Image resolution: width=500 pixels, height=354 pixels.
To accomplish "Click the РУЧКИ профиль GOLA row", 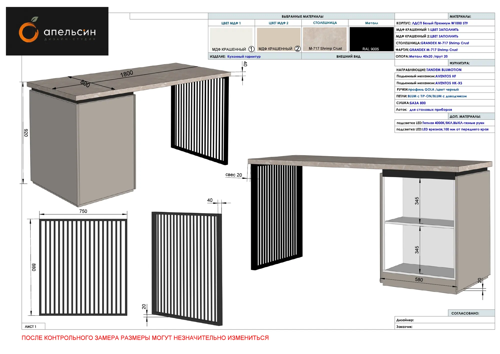I will pyautogui.click(x=444, y=90).
